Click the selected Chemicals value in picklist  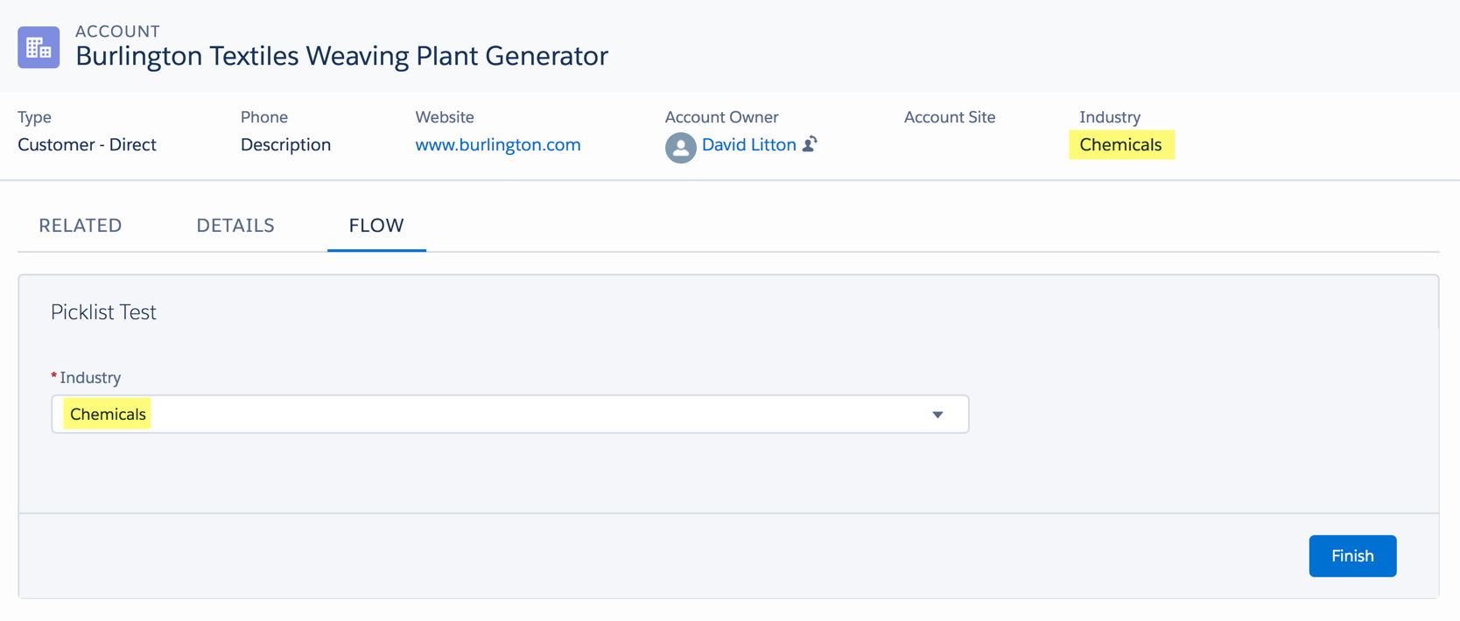108,415
